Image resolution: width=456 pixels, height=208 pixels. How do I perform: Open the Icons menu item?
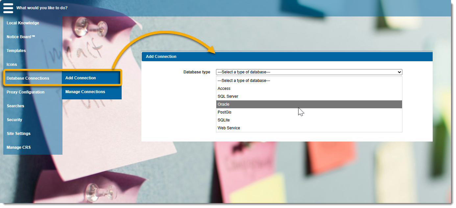(12, 65)
